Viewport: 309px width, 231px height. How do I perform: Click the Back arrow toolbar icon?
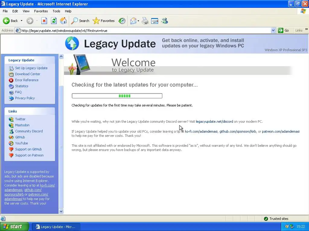(6, 21)
